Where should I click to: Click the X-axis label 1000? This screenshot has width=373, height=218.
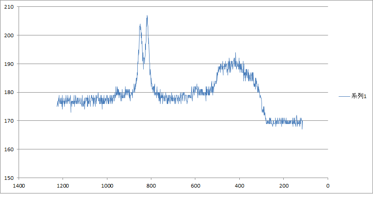point(107,186)
